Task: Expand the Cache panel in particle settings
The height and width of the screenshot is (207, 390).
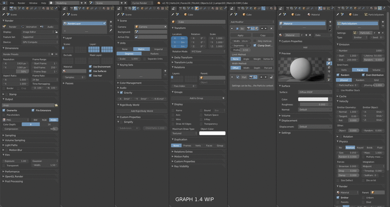Action: [342, 96]
